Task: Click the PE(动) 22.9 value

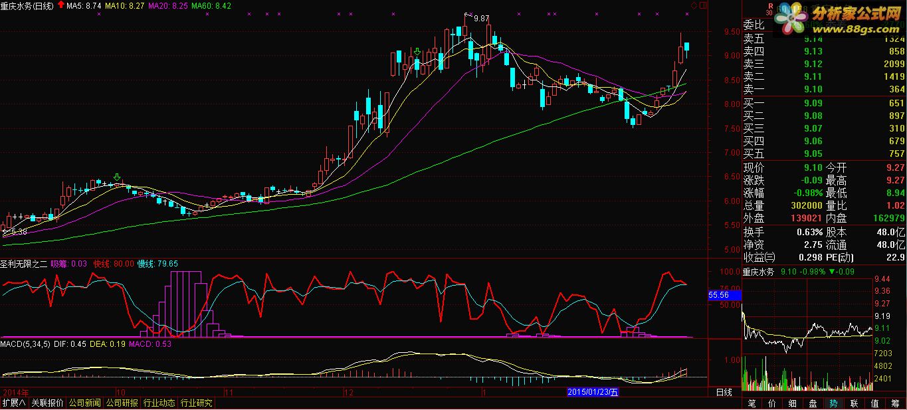Action: pyautogui.click(x=895, y=257)
